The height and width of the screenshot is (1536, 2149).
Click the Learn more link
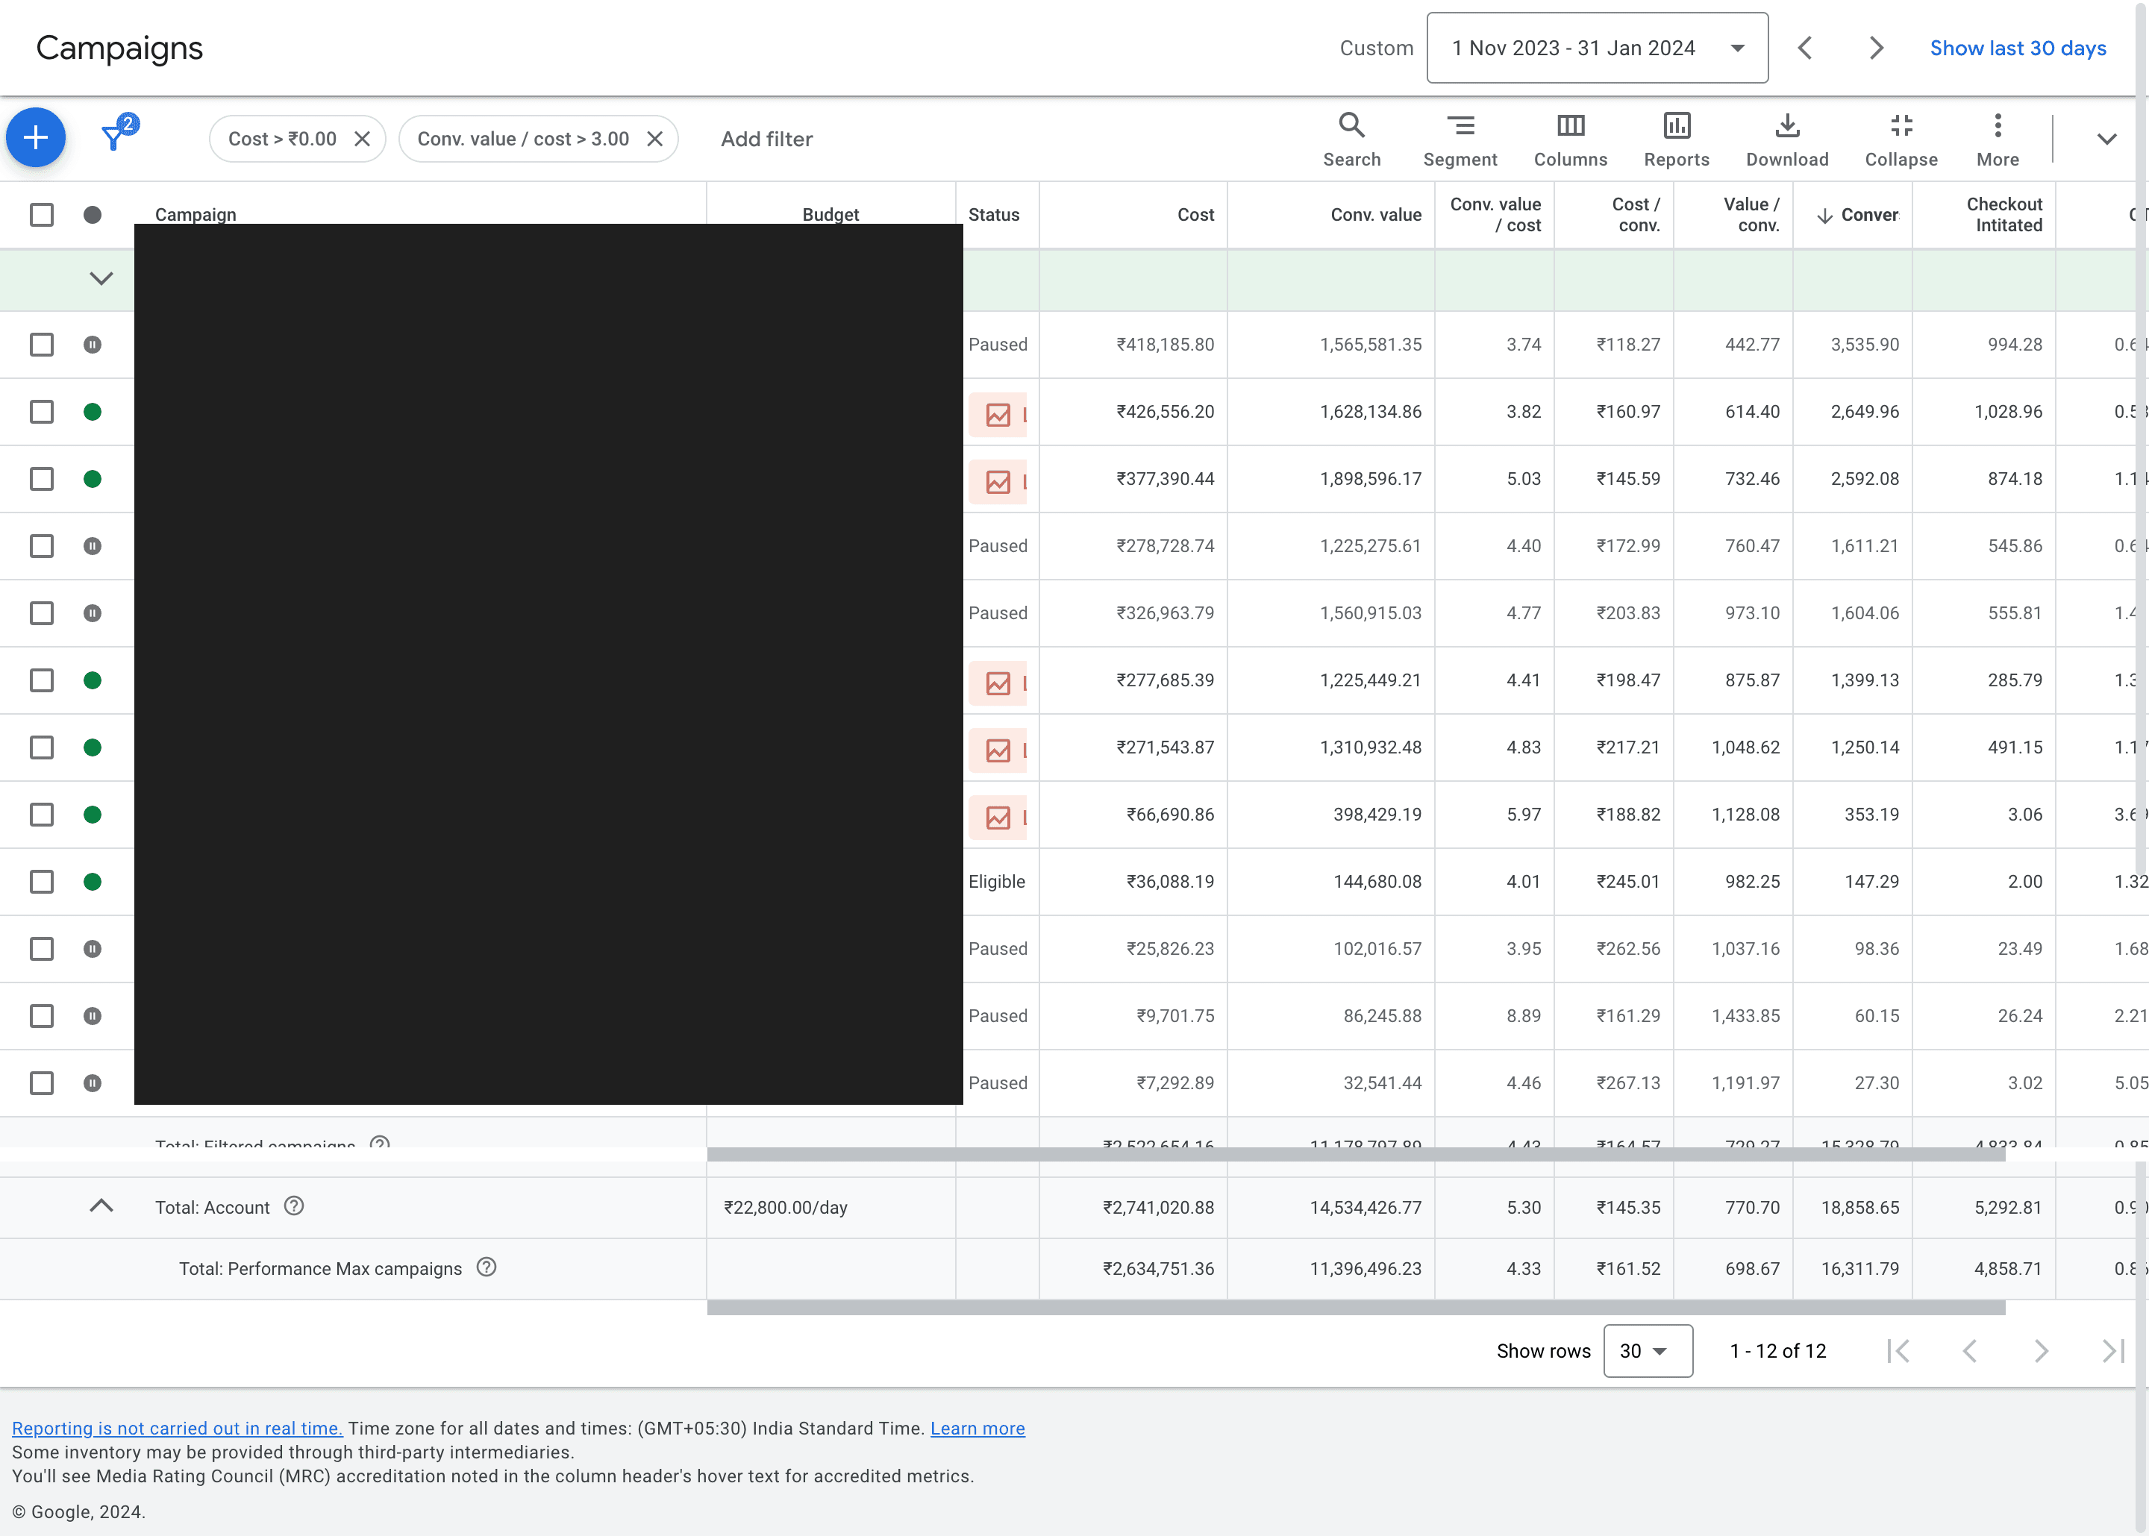(977, 1428)
